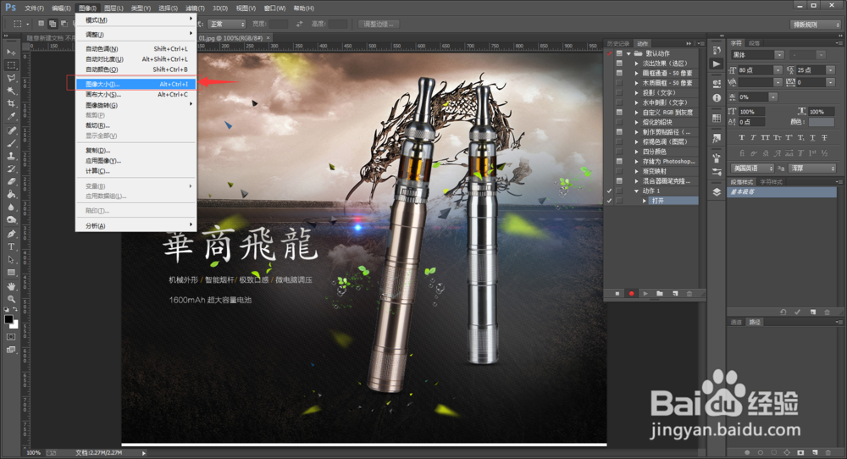Collapse the 默认动作 folder

pos(628,53)
